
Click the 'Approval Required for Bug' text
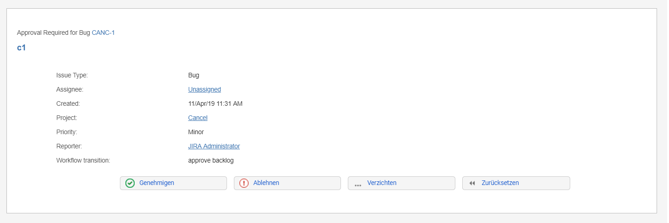tap(53, 33)
